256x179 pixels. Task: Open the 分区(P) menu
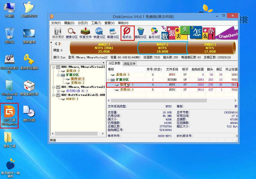click(x=83, y=23)
